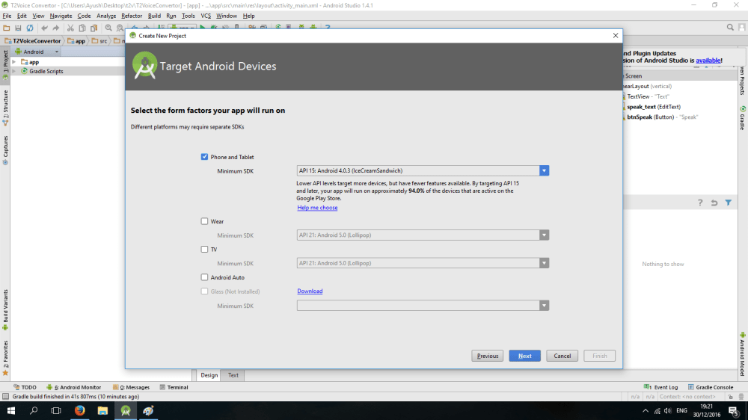
Task: Click the Search Everywhere magnifier icon
Action: click(x=731, y=28)
